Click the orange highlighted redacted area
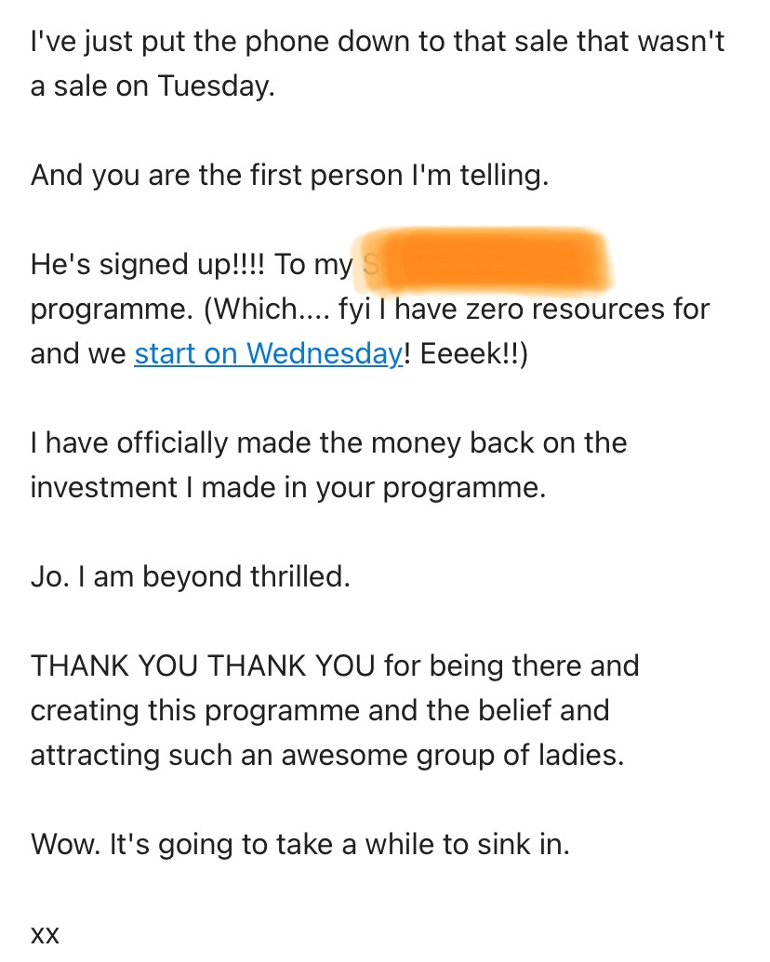Viewport: 770px width, 962px height. 488,257
